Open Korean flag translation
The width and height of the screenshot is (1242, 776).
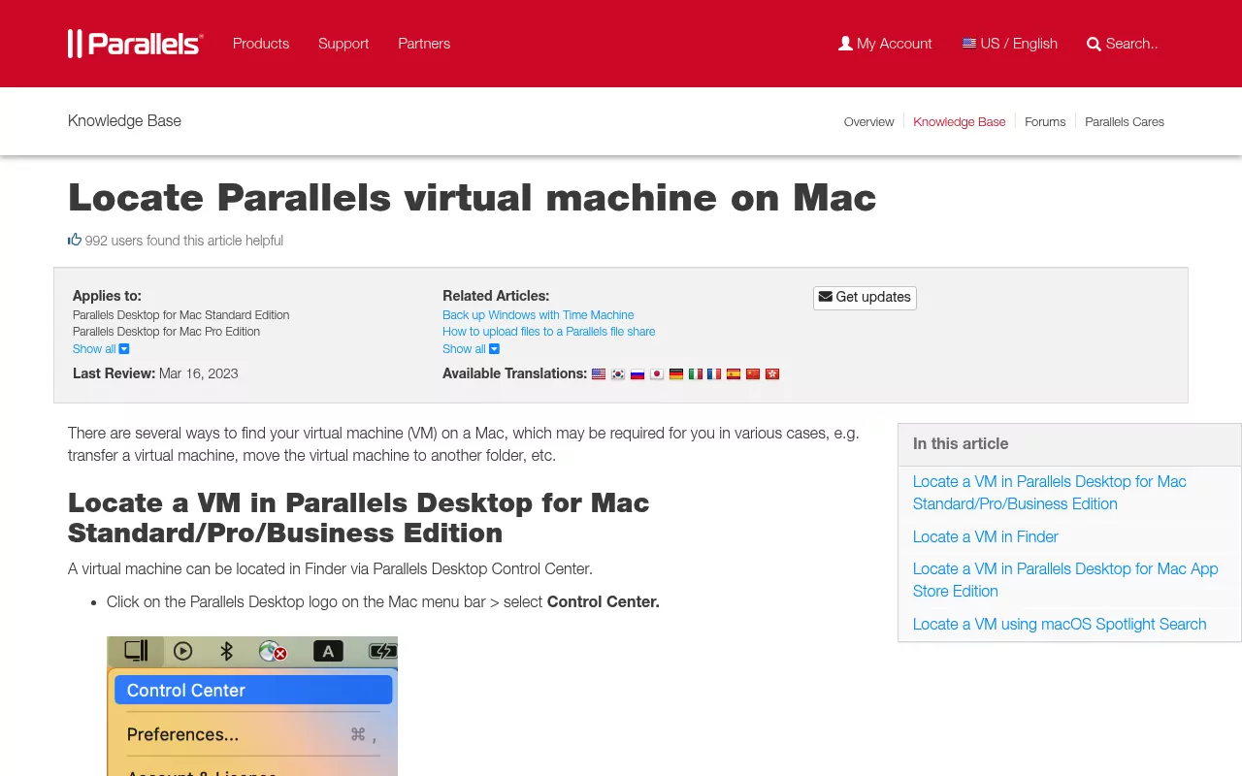pyautogui.click(x=618, y=373)
